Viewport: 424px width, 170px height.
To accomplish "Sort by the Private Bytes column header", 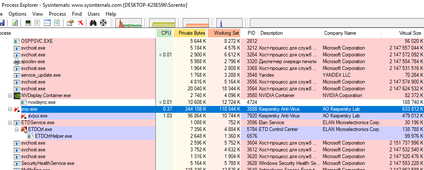I will tap(190, 33).
